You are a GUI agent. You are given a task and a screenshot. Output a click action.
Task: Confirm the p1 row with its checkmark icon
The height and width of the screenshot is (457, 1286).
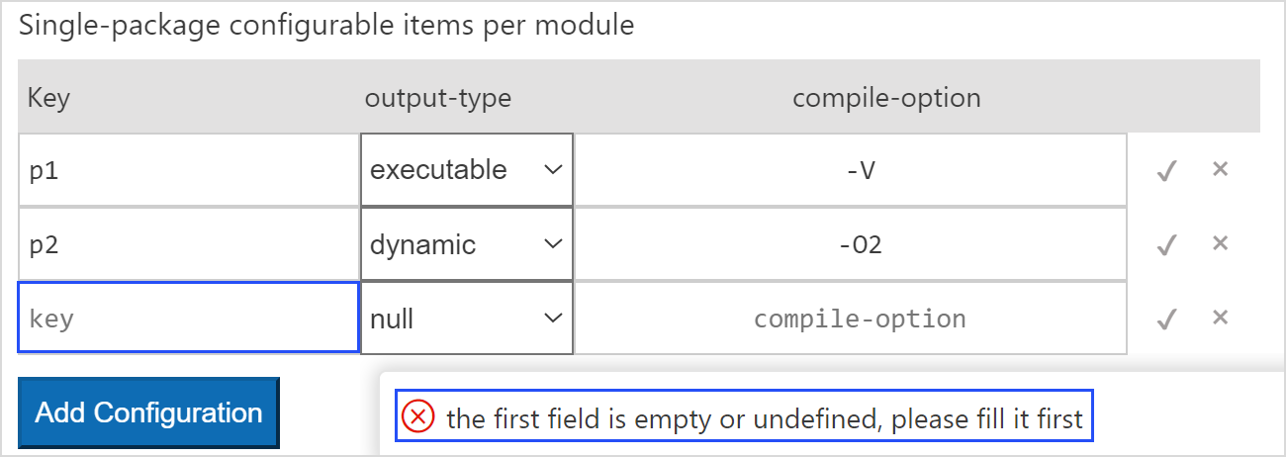click(1167, 170)
